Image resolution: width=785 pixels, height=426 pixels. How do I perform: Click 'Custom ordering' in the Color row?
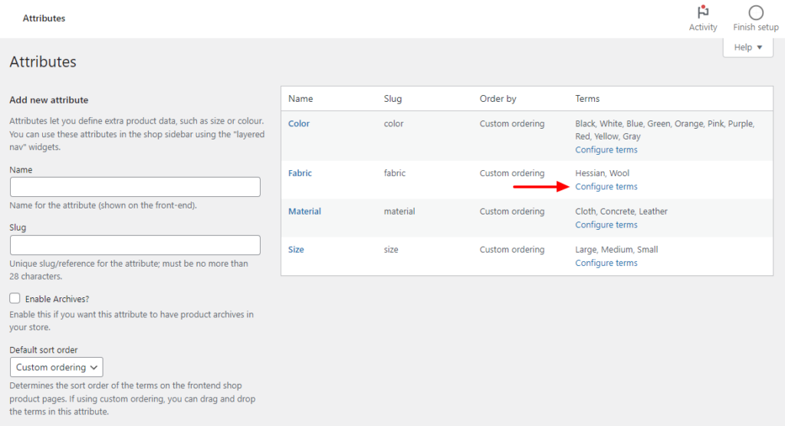click(511, 123)
